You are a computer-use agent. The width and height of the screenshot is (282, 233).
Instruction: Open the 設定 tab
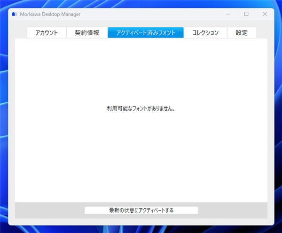pos(242,33)
